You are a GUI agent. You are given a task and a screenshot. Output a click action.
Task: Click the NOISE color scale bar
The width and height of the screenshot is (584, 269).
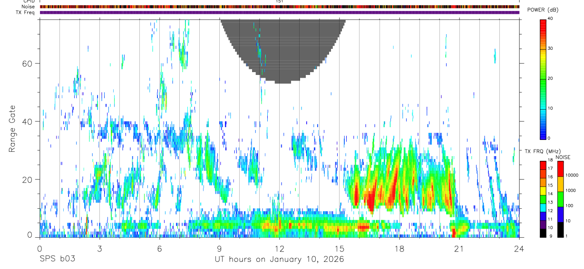tap(561, 199)
